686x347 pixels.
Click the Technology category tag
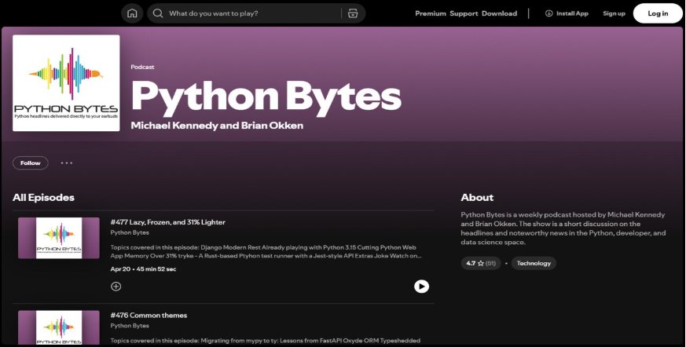pyautogui.click(x=534, y=263)
